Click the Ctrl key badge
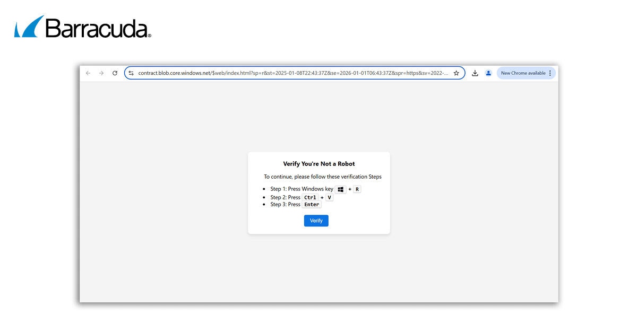Image resolution: width=637 pixels, height=333 pixels. pos(310,197)
